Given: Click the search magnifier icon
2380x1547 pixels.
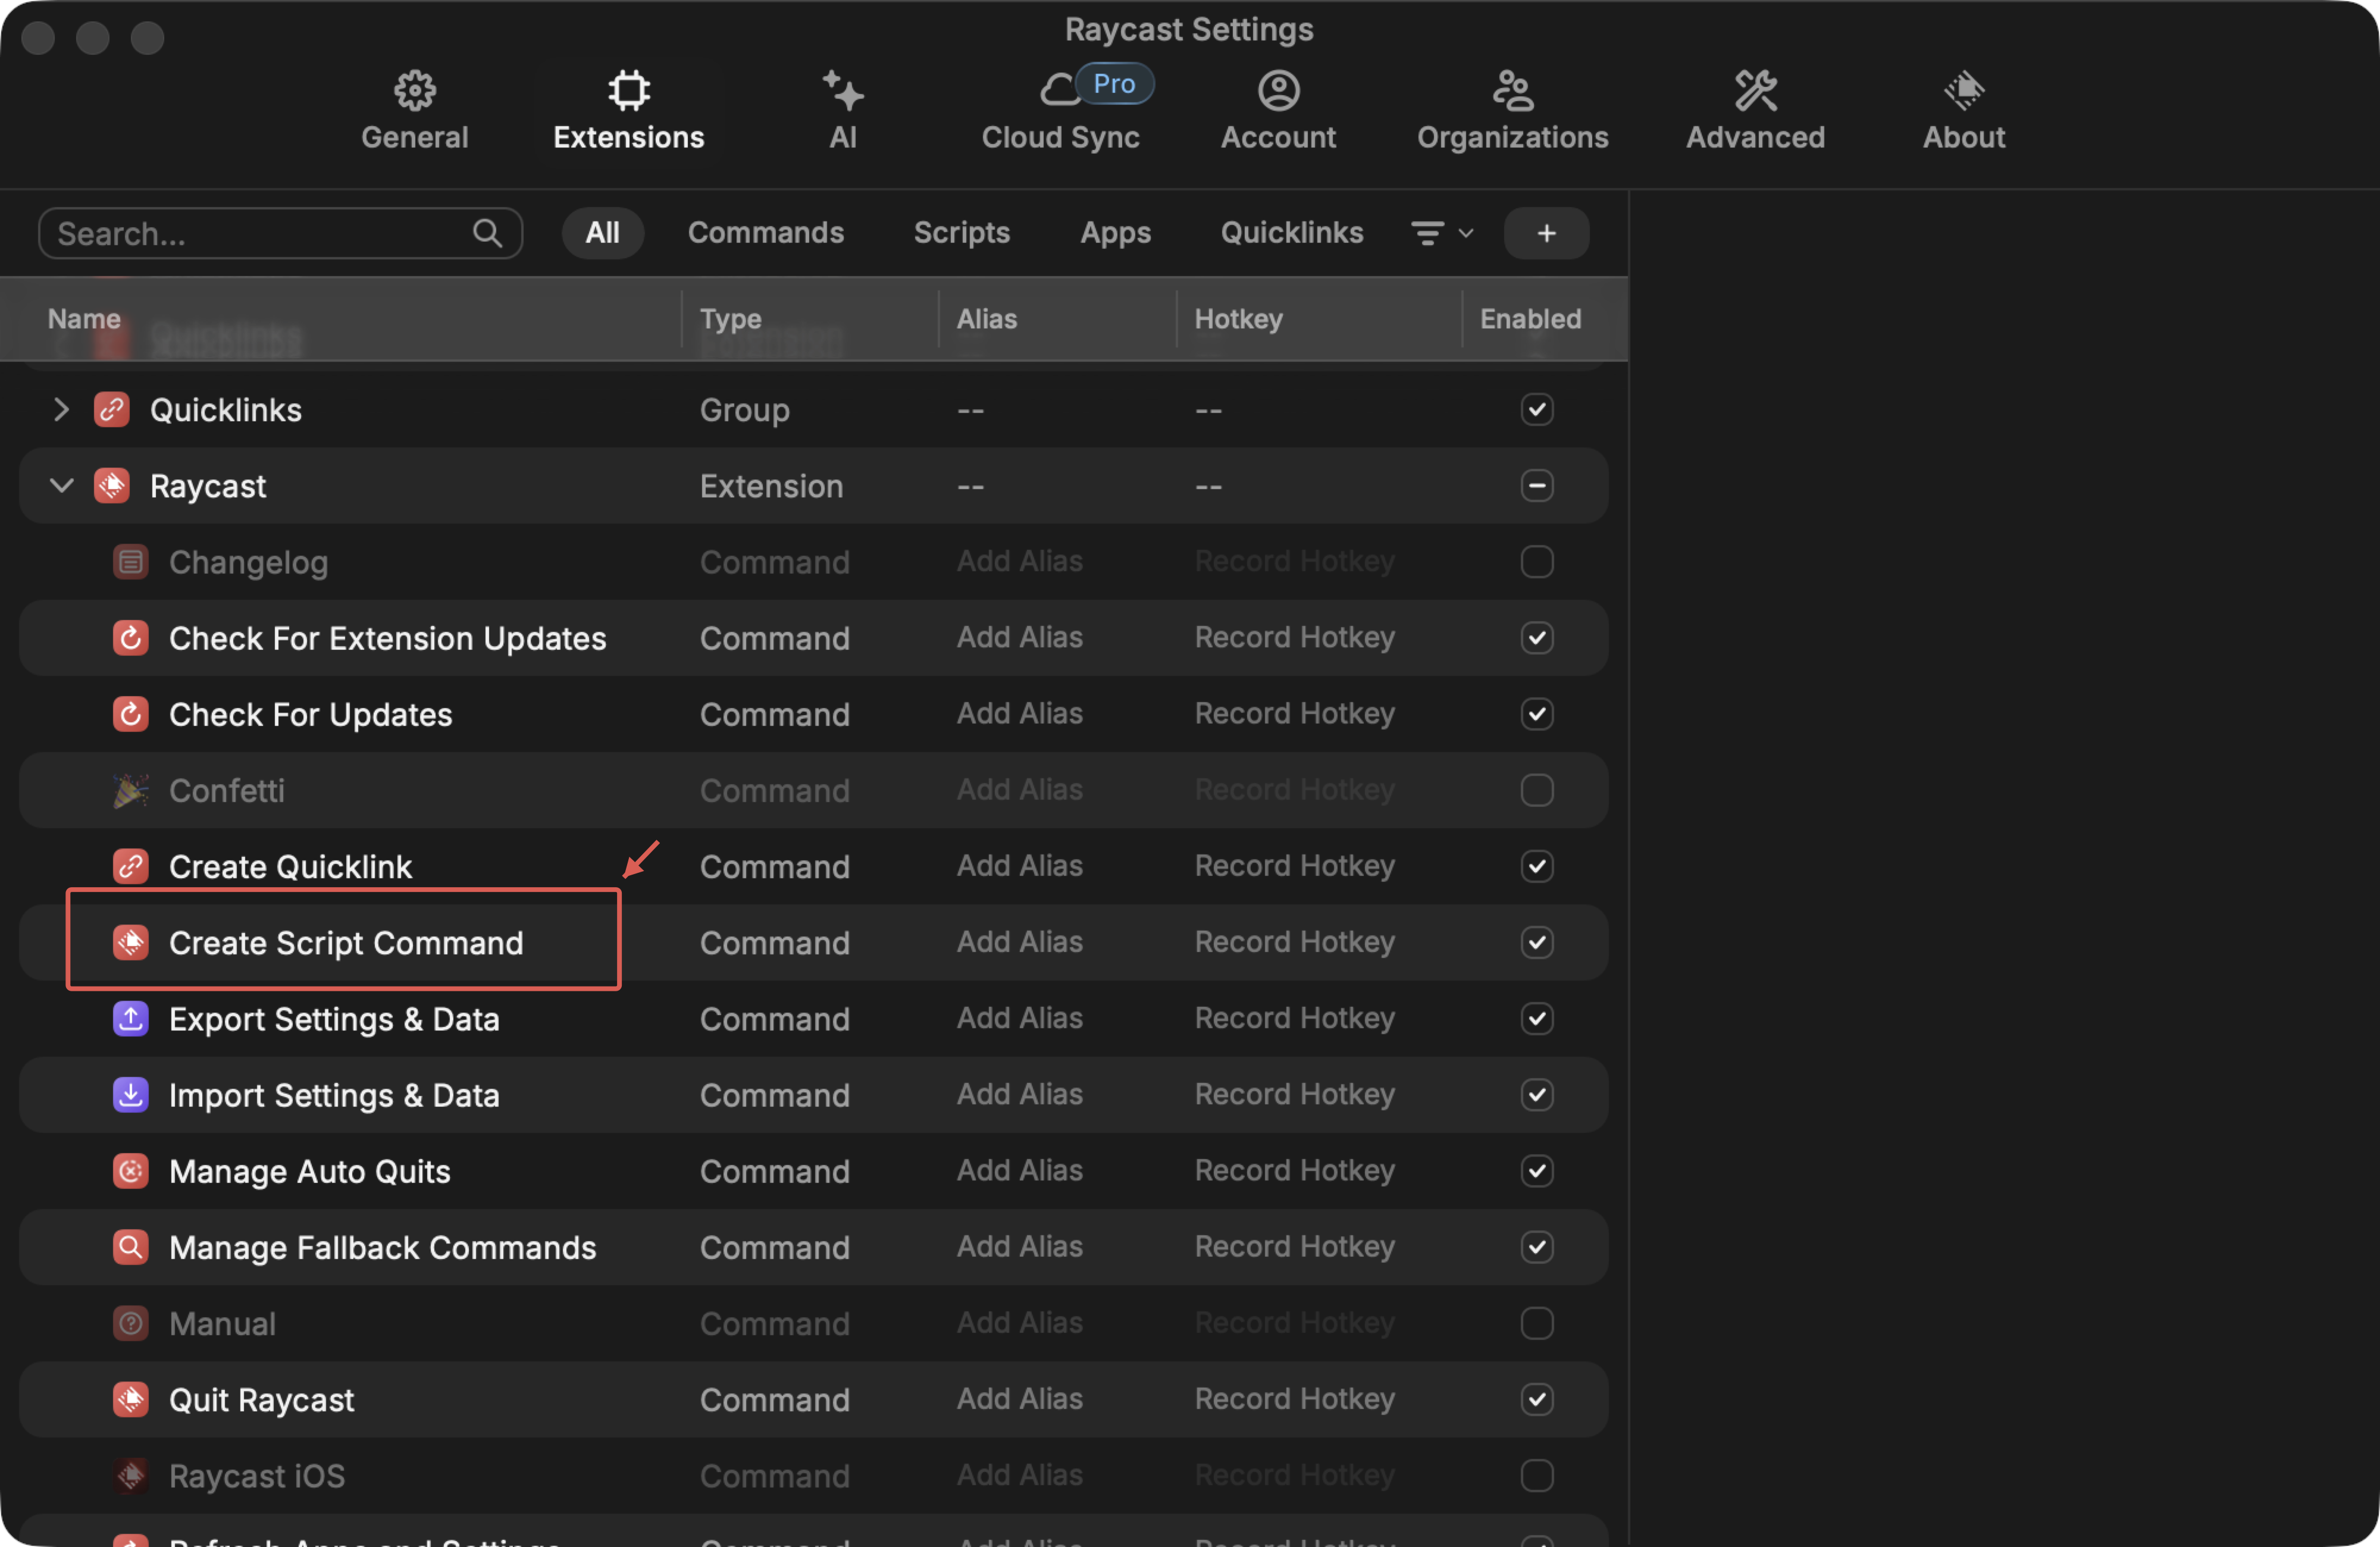Looking at the screenshot, I should click(487, 233).
